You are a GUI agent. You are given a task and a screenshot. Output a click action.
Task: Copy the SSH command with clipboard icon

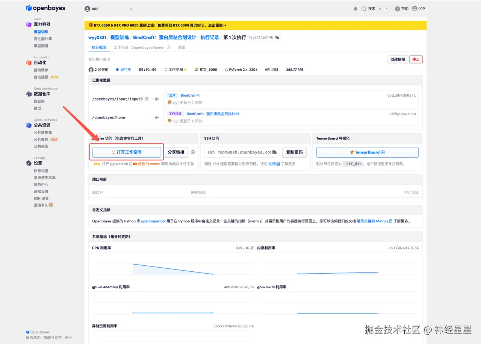275,152
